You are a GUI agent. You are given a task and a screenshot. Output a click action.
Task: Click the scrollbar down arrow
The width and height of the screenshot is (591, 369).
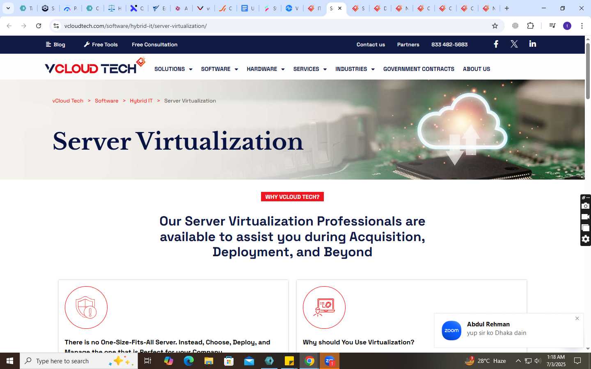588,348
